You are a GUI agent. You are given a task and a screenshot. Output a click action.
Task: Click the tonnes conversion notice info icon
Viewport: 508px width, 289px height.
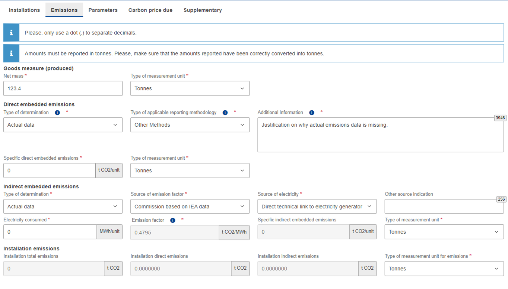tap(11, 53)
